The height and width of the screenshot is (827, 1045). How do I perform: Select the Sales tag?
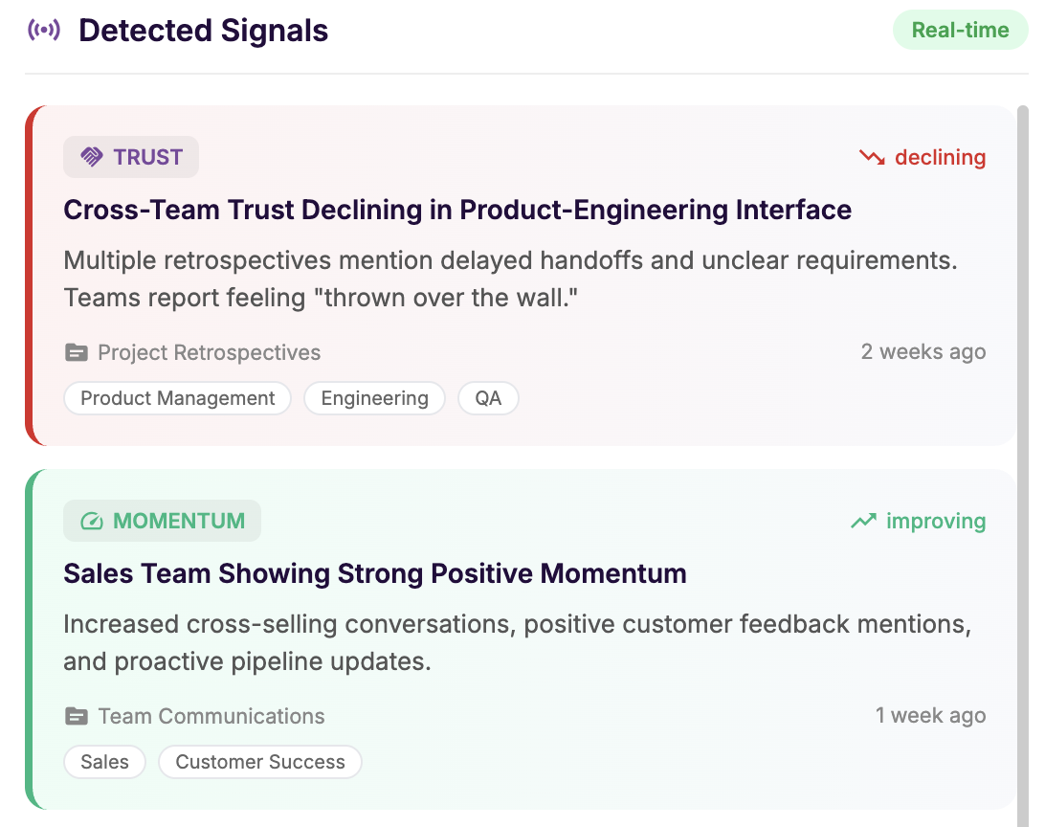(x=104, y=762)
